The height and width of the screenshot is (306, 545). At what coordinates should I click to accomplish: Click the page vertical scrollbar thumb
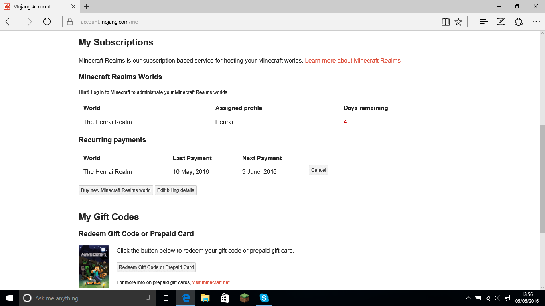[542, 178]
